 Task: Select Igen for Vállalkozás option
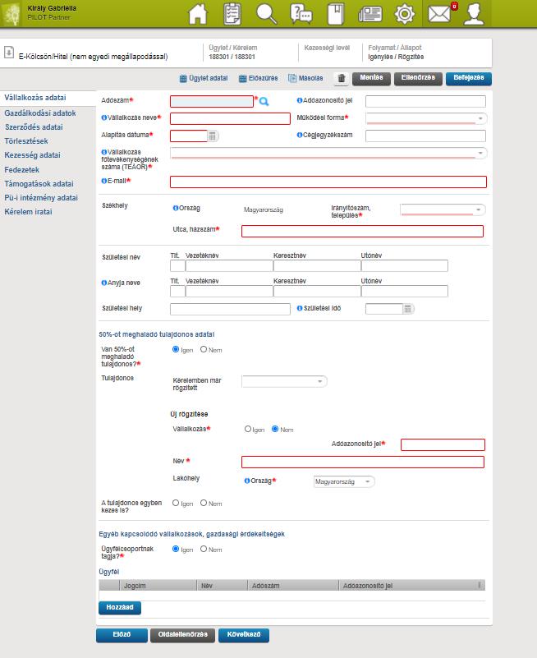click(x=248, y=429)
